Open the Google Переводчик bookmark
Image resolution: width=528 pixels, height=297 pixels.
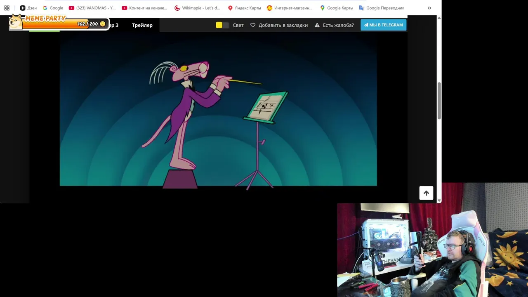tap(382, 8)
